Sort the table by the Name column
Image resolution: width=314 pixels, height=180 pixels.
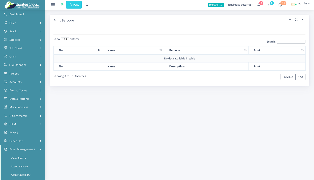[x=133, y=50]
